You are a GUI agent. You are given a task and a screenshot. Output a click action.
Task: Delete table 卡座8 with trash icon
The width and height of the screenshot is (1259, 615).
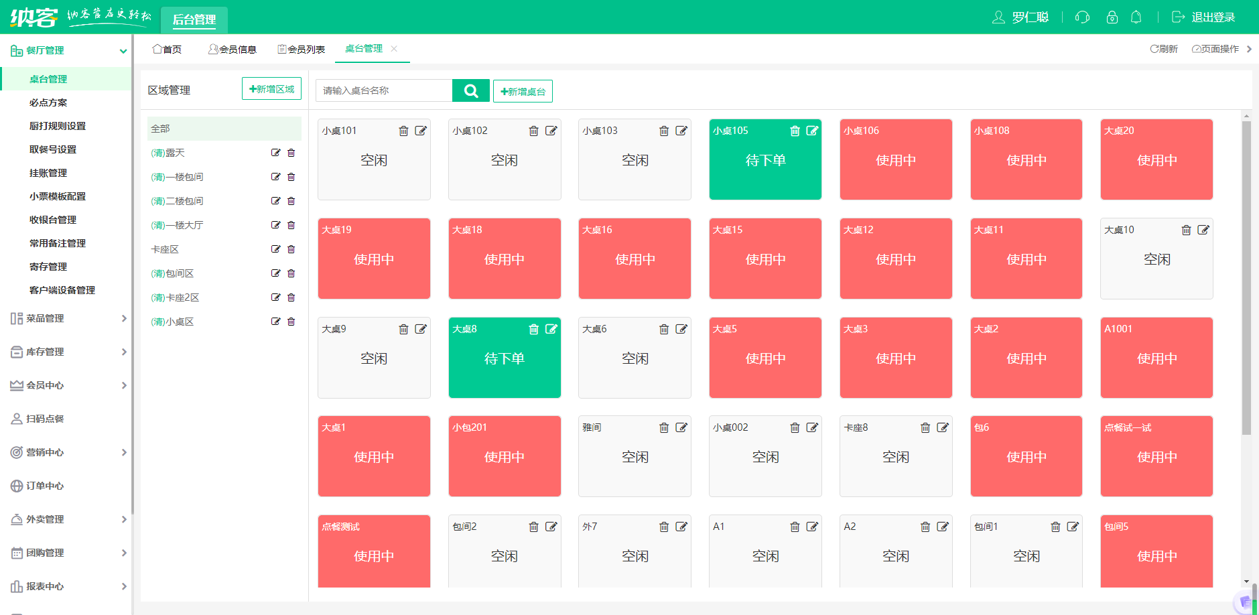click(x=925, y=427)
